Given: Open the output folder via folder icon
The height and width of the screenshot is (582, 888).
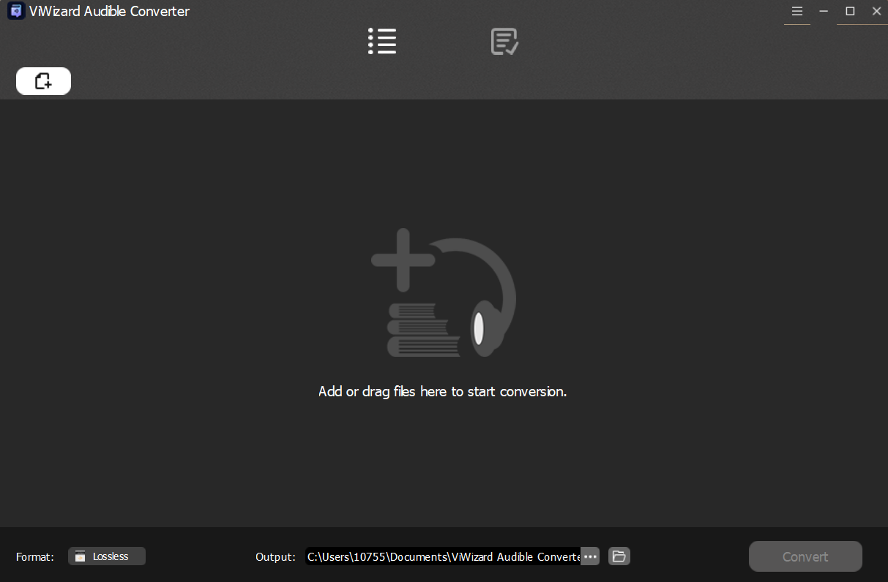Looking at the screenshot, I should (619, 556).
